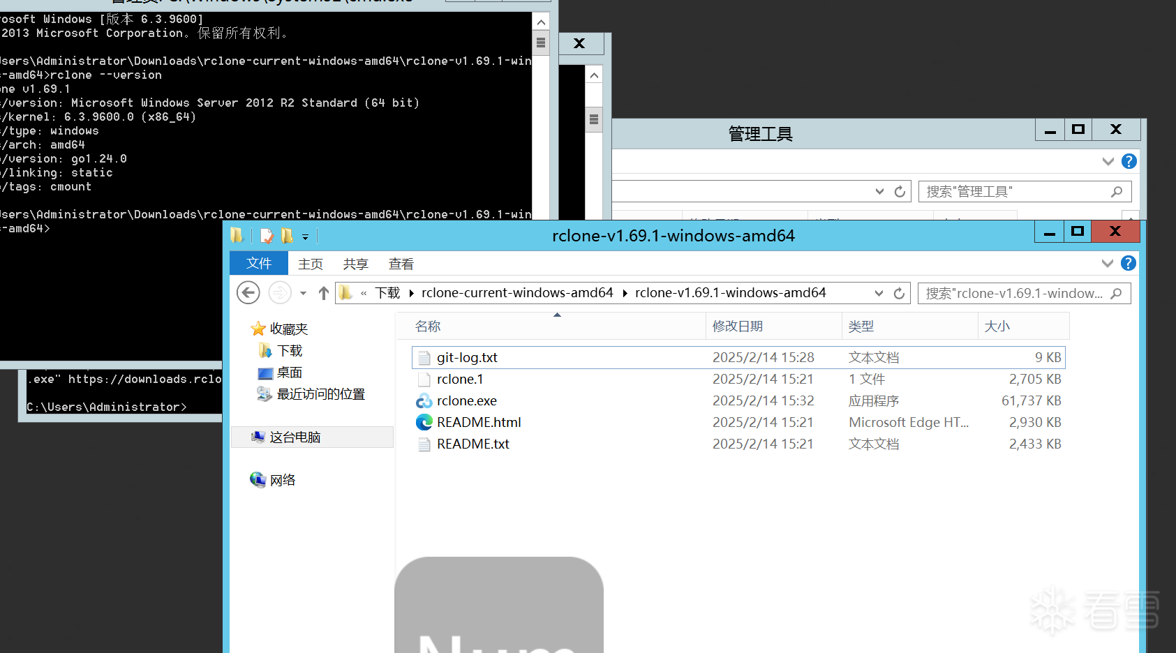Switch to the 共享 ribbon tab
1176x653 pixels.
coord(355,264)
